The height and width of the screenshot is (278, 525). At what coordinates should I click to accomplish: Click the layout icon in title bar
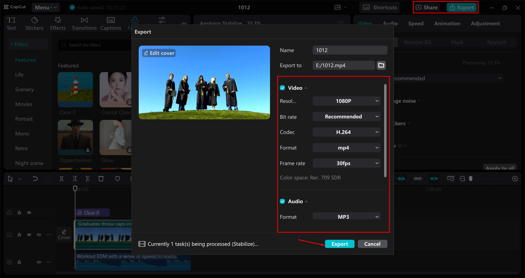point(338,7)
